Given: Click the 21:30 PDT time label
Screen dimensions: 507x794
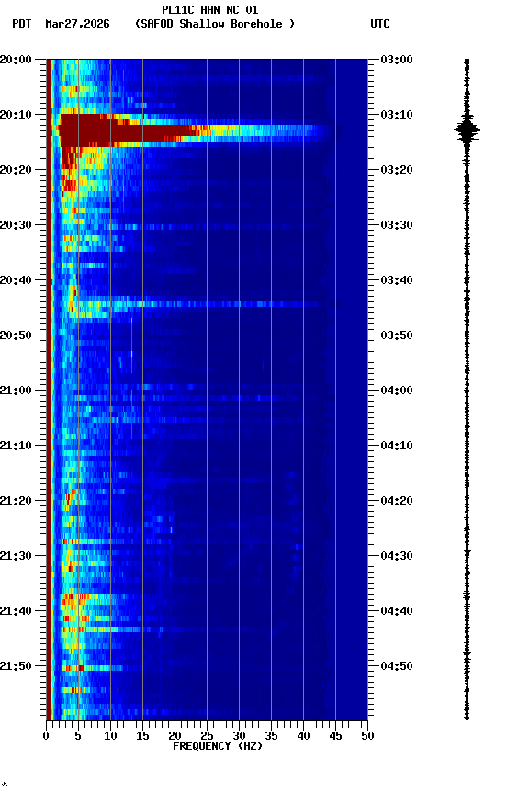Looking at the screenshot, I should 16,557.
